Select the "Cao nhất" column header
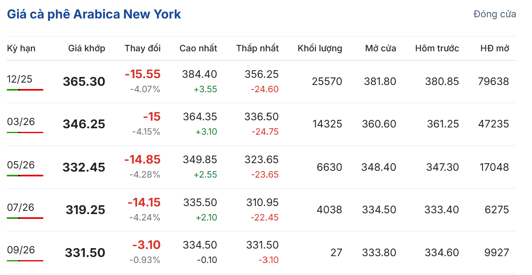This screenshot has height=275, width=532. point(198,49)
